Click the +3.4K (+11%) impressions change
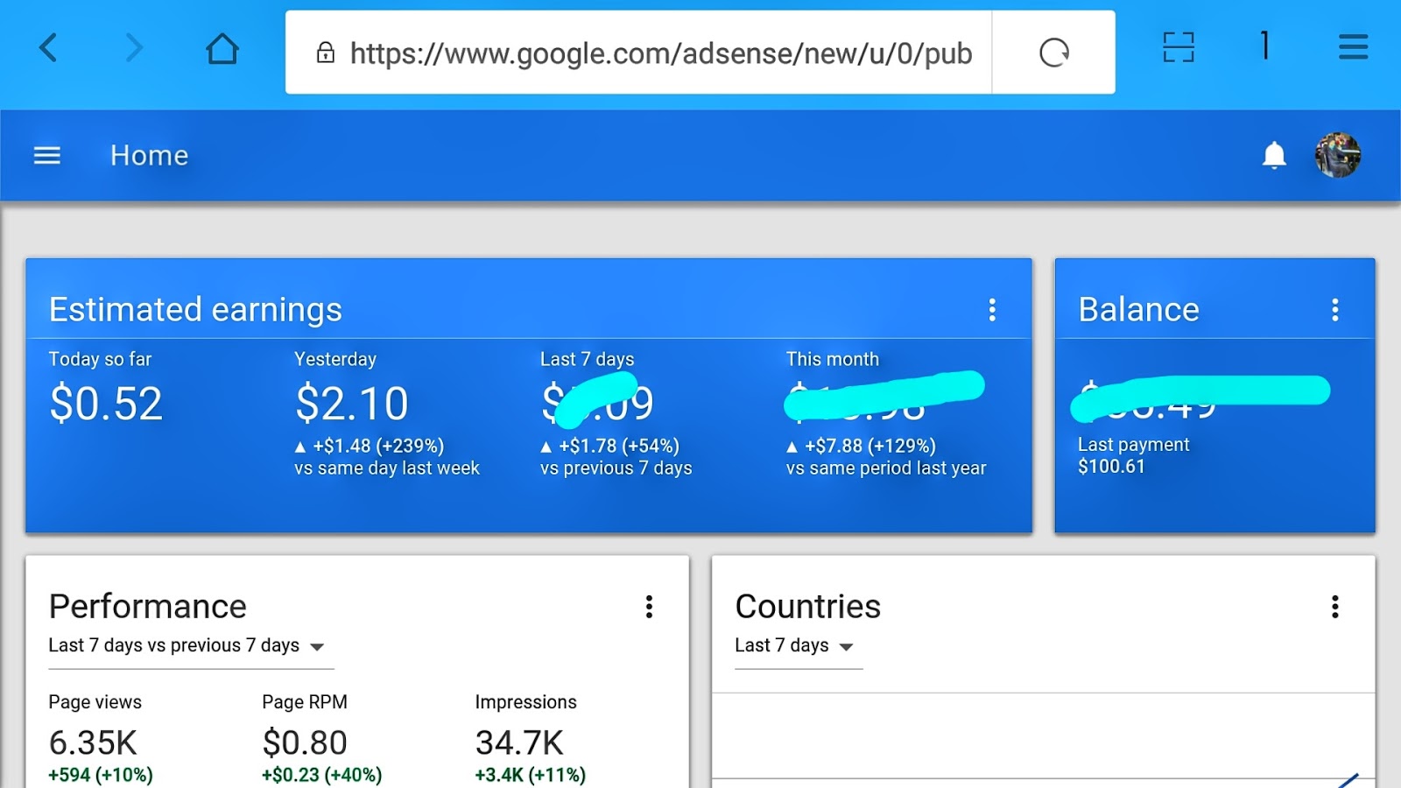This screenshot has height=788, width=1401. pyautogui.click(x=531, y=775)
